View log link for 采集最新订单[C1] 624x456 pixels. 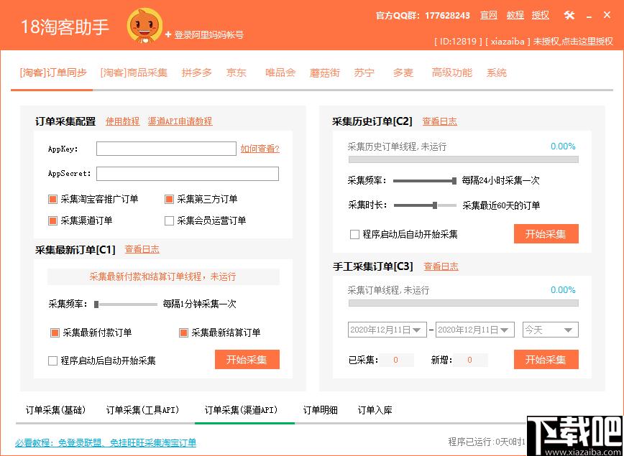142,249
